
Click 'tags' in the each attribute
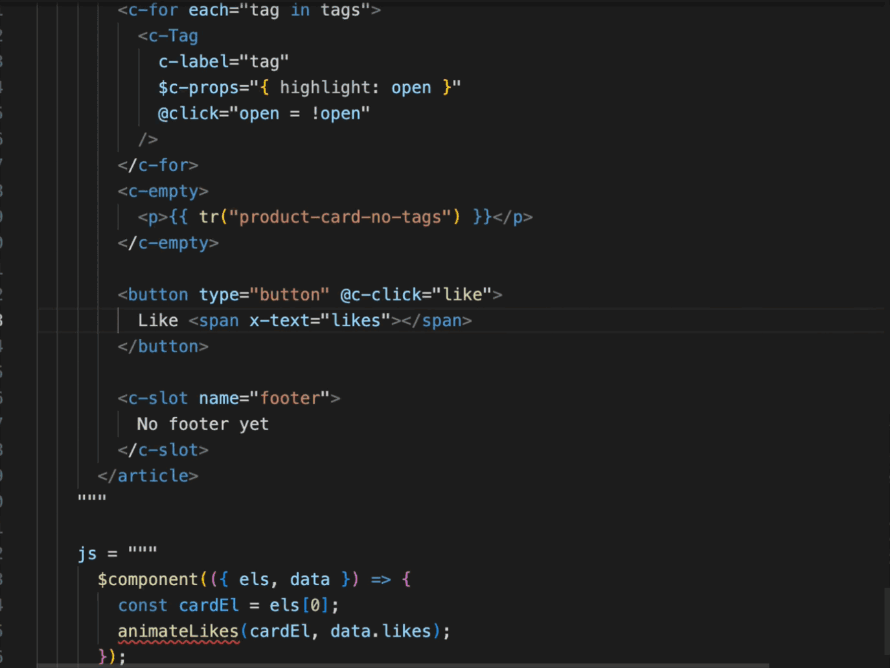(340, 10)
